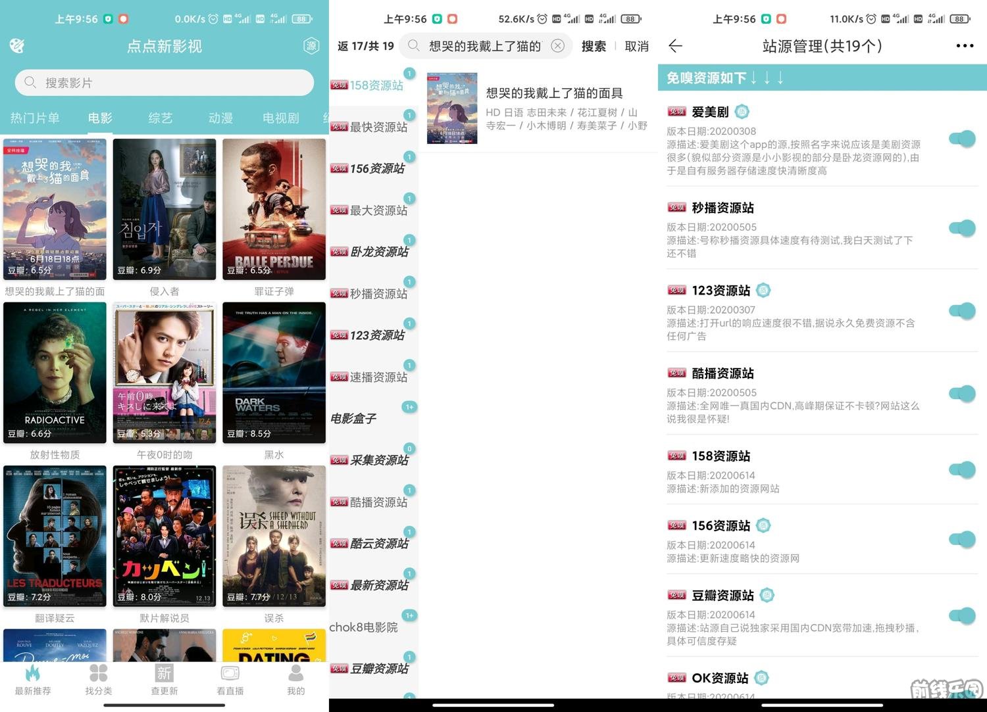987x712 pixels.
Task: Select 卧龙资源站 in source list
Action: click(x=373, y=252)
